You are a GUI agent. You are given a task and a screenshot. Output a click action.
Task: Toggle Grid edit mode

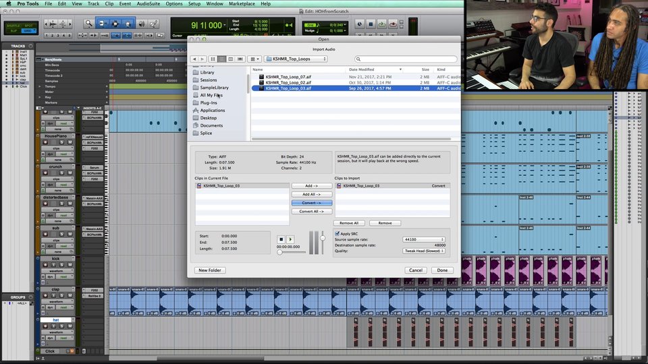29,30
